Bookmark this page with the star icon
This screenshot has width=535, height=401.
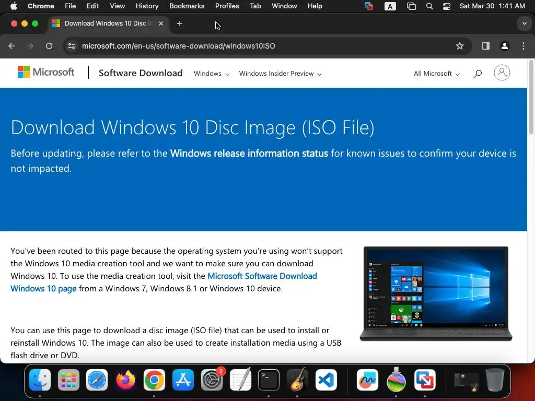(x=460, y=46)
